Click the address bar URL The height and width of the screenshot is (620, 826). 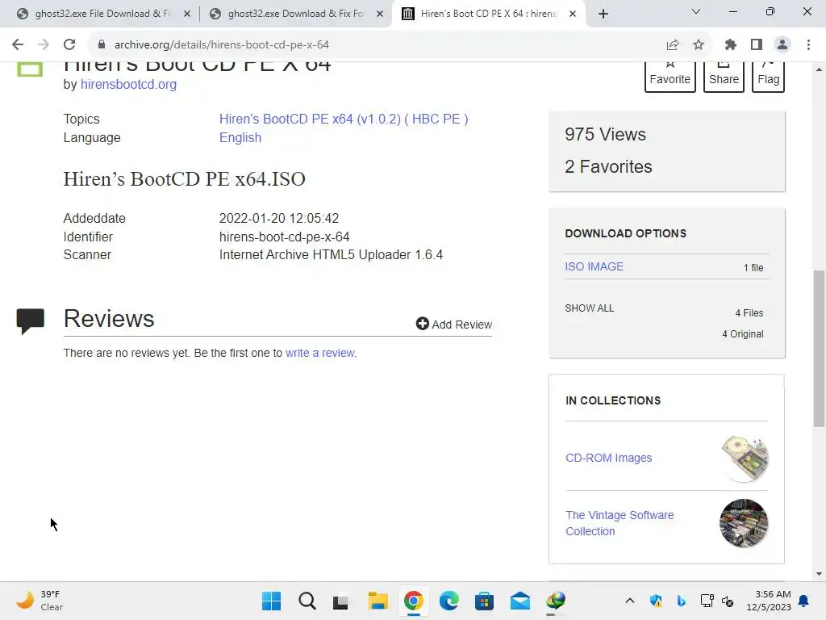tap(221, 45)
